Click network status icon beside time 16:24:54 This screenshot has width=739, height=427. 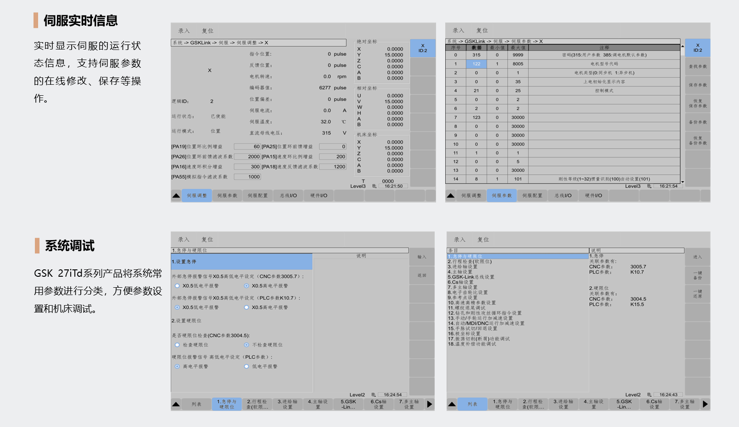pyautogui.click(x=374, y=394)
